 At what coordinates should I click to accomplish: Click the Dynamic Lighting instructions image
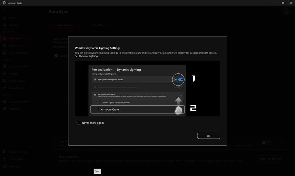(147, 88)
